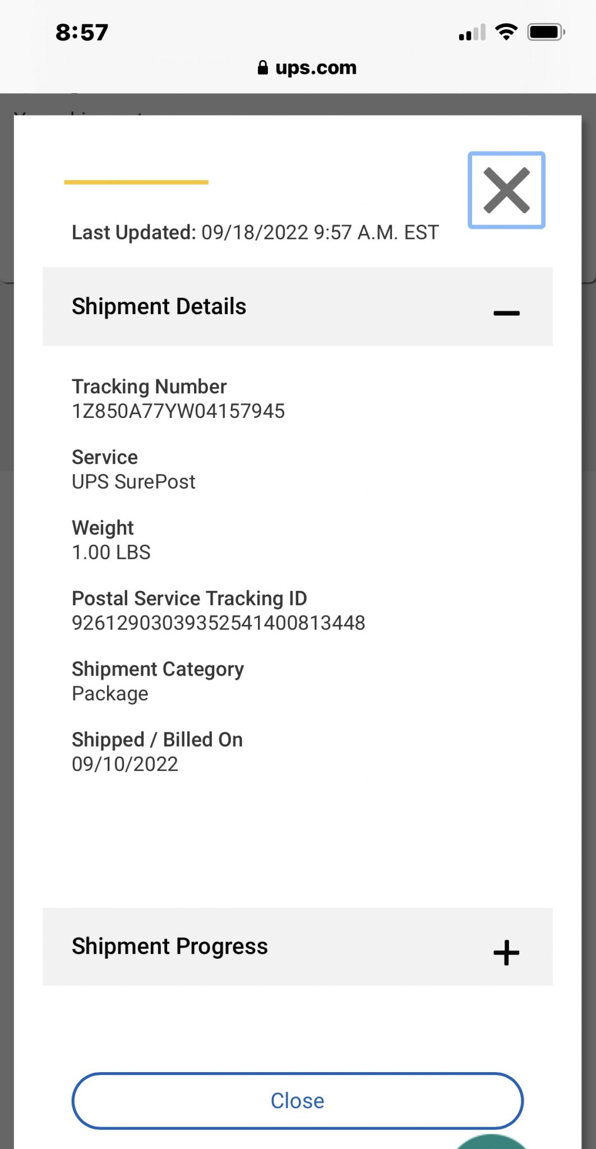Screen dimensions: 596x1149
Task: Tap the Last Updated timestamp text
Action: [255, 232]
